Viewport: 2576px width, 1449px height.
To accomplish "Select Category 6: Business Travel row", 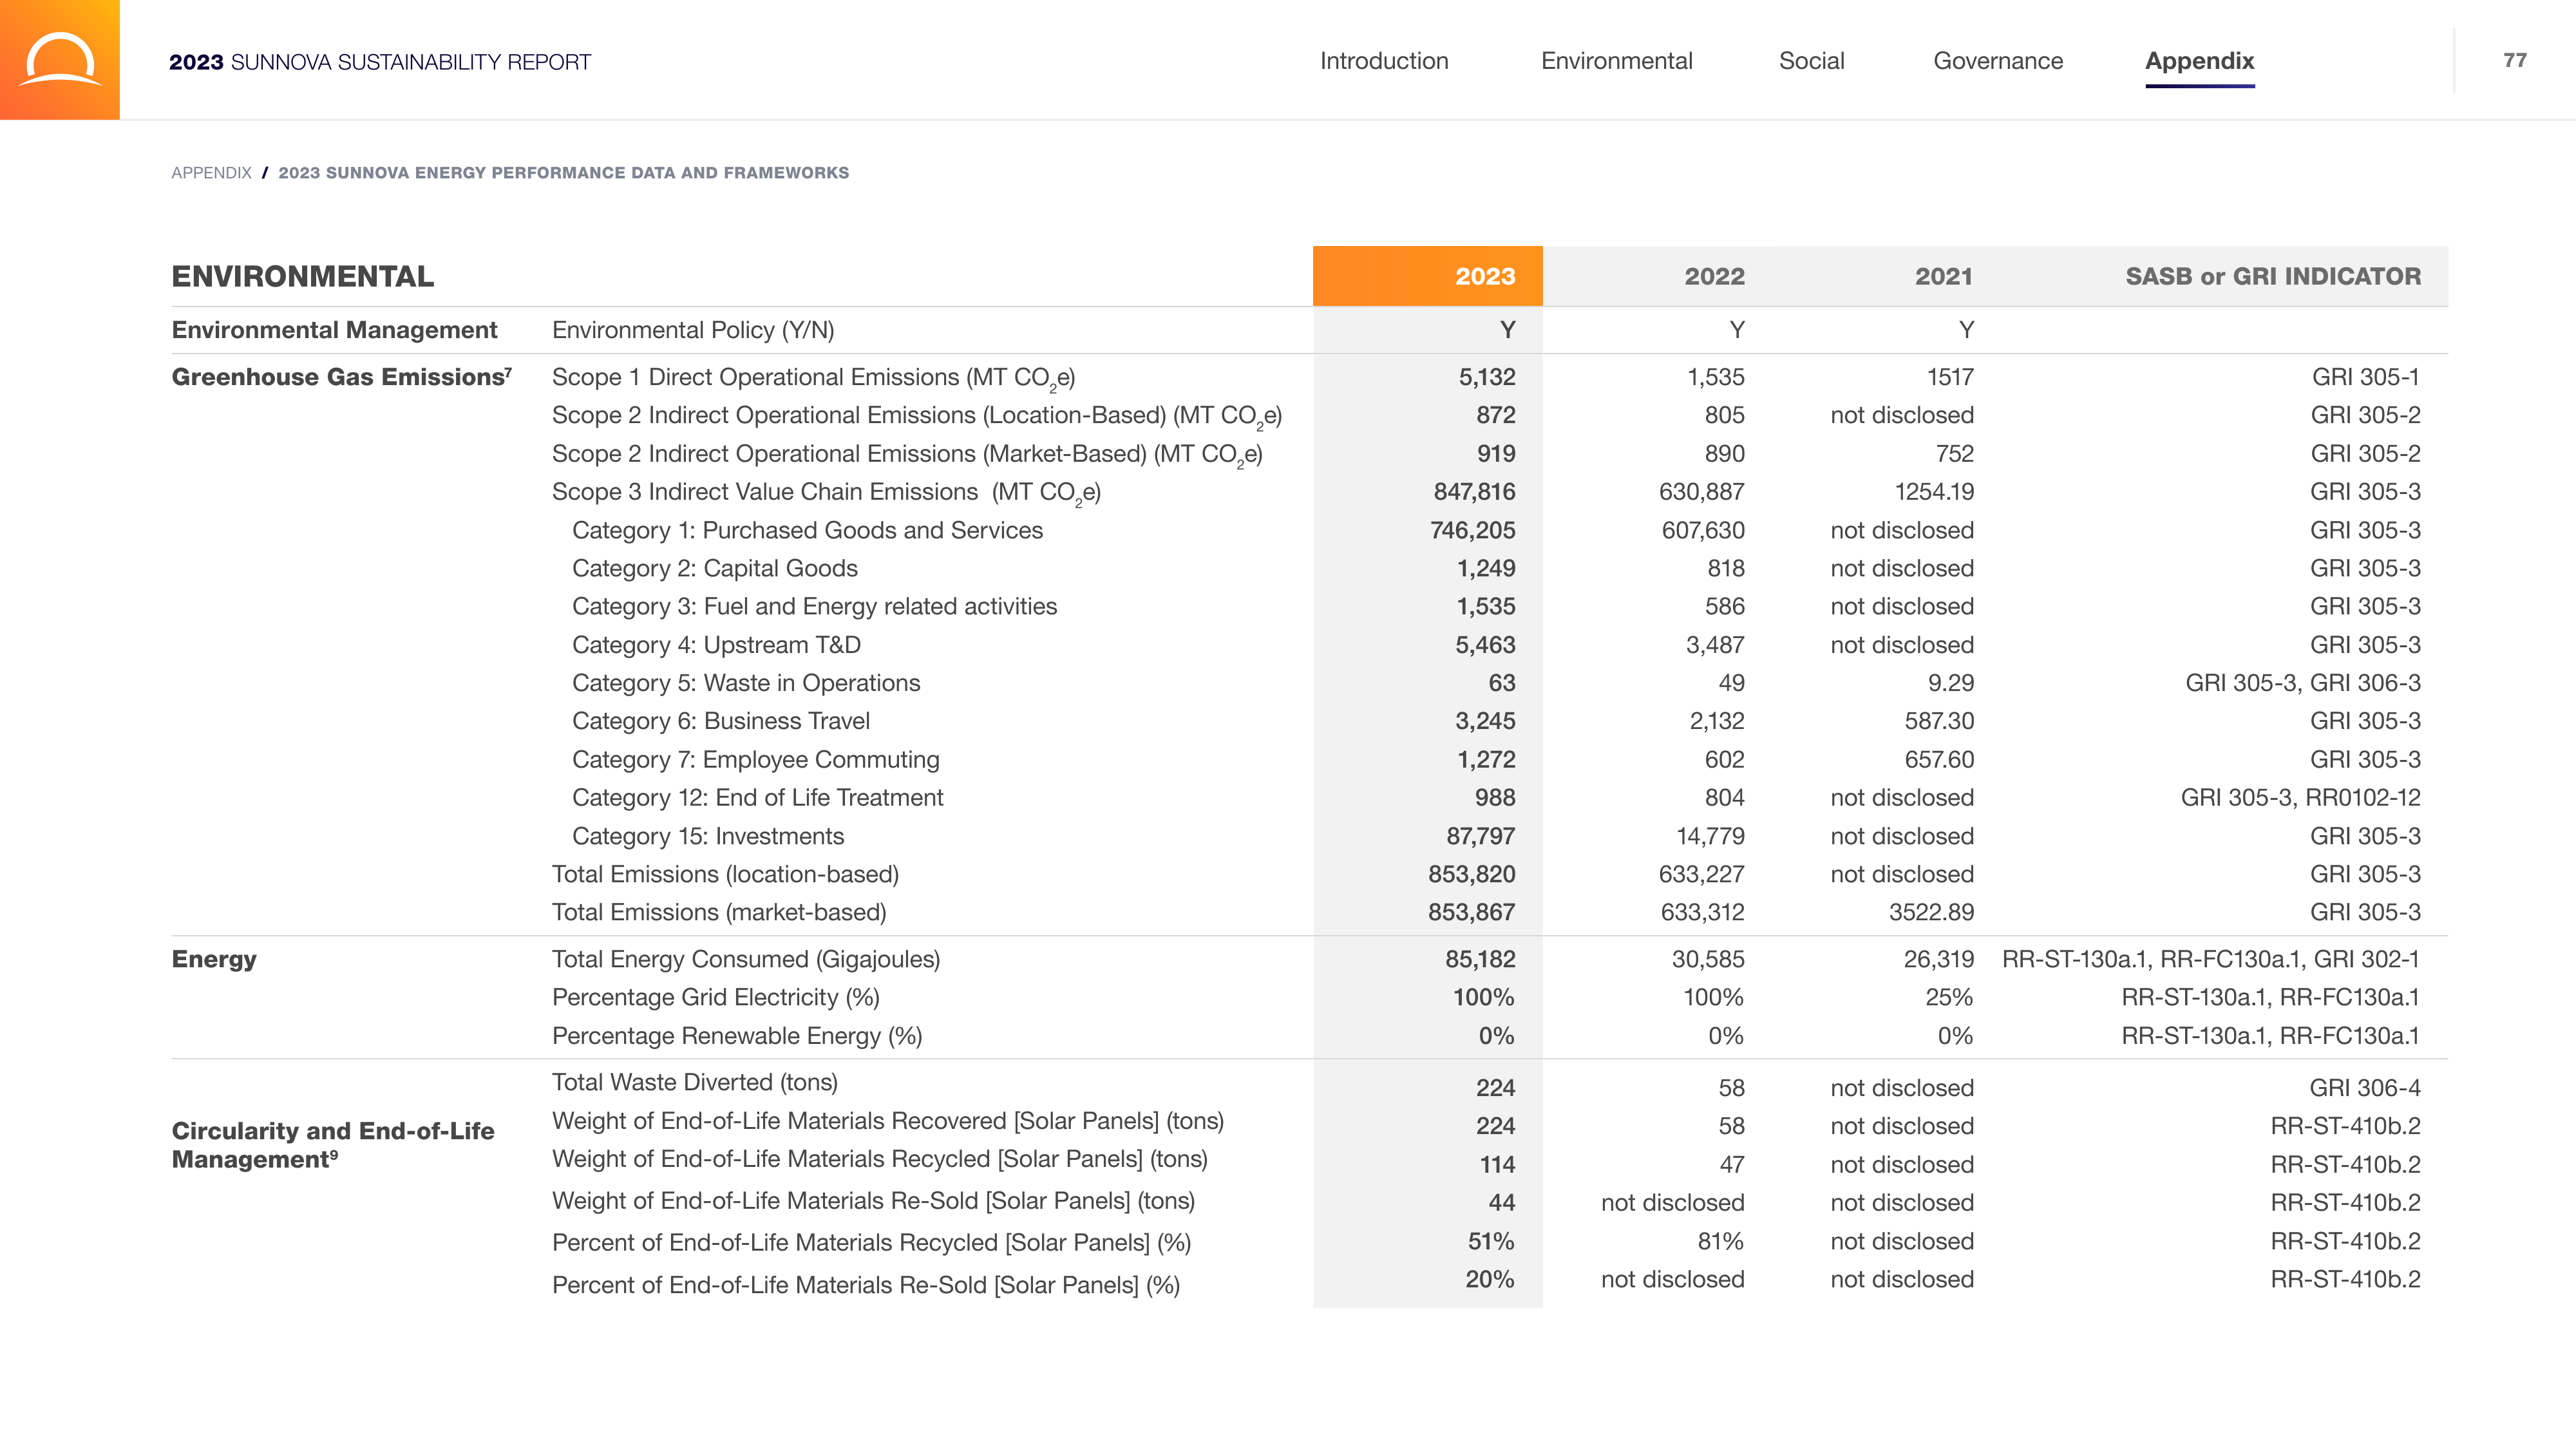I will pyautogui.click(x=721, y=721).
